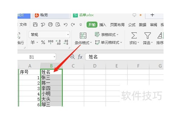This screenshot has height=120, width=181.
Task: Apply percent style icon
Action: (43, 42)
